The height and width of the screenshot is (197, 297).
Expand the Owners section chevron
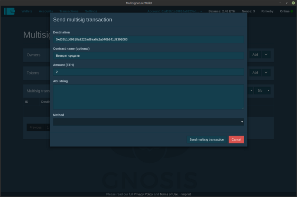tap(266, 55)
